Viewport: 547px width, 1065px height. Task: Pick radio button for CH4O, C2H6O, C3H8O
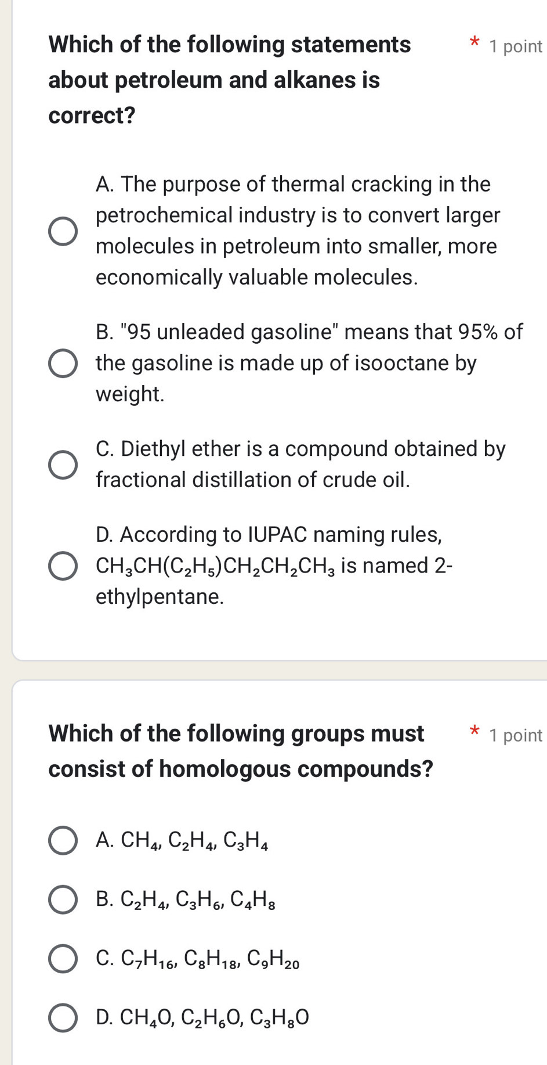(x=63, y=1017)
